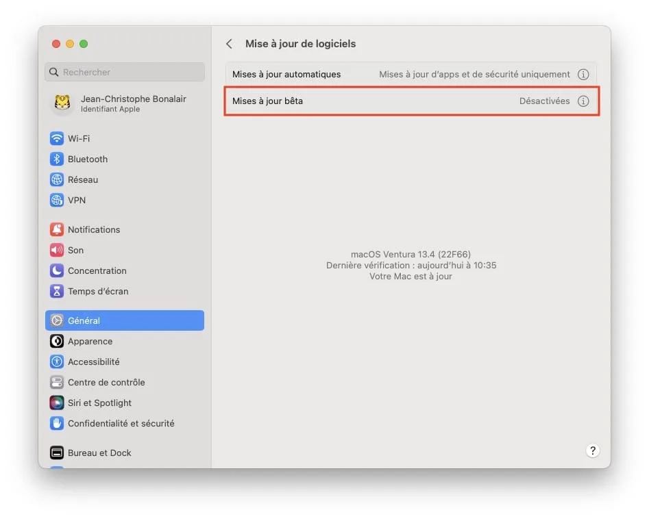Click the Accessibilité icon
The width and height of the screenshot is (649, 519).
56,362
